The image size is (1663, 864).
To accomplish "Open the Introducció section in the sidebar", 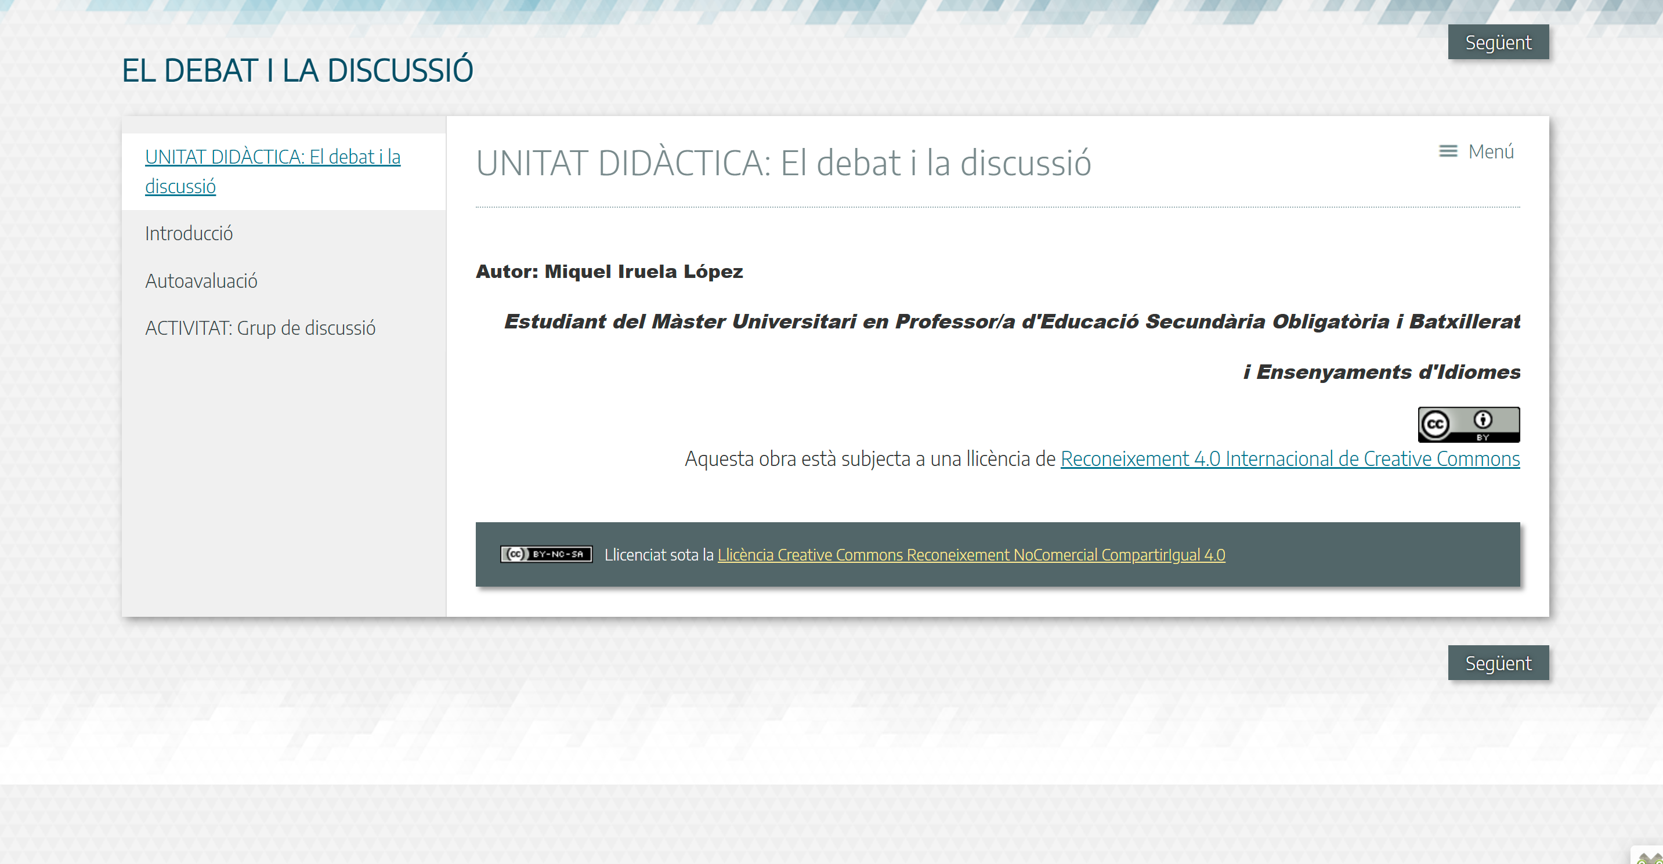I will (x=189, y=233).
